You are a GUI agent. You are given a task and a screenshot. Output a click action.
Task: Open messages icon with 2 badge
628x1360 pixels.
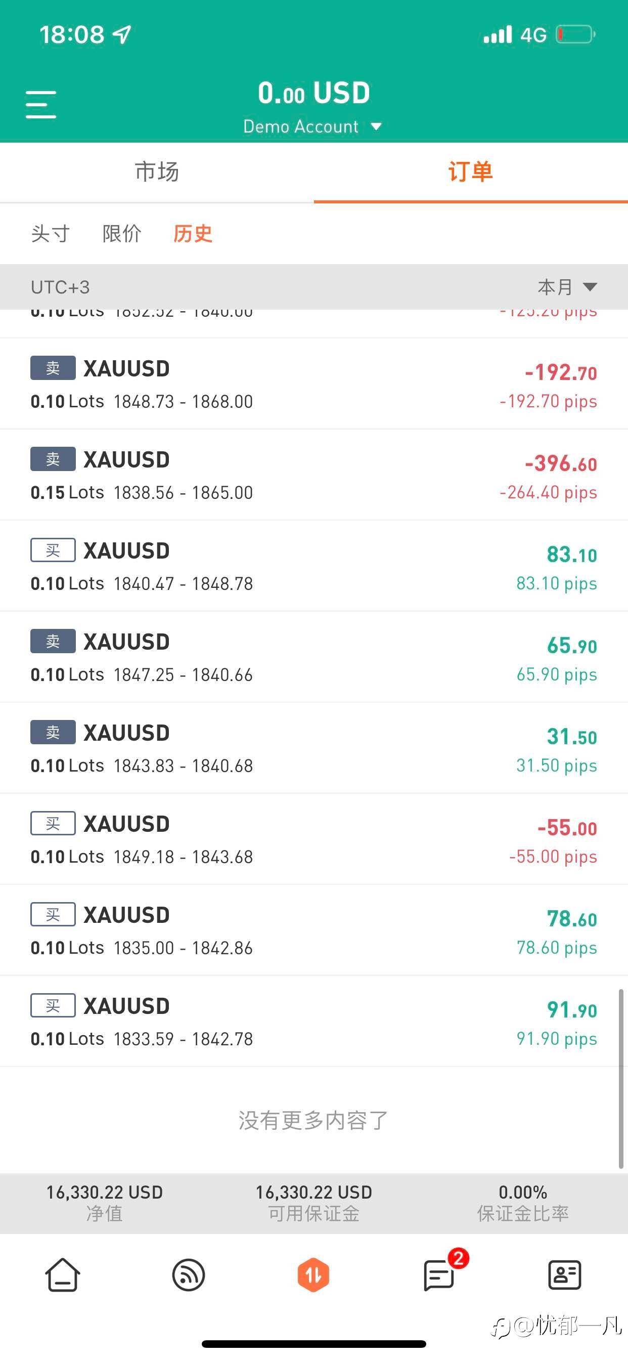pos(439,1275)
